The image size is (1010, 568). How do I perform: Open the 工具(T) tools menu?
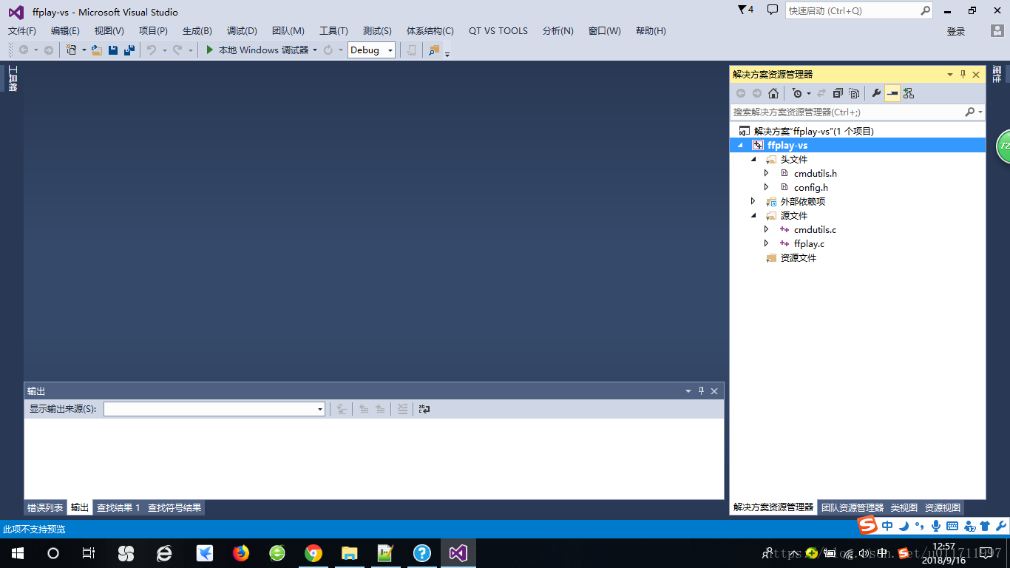333,30
